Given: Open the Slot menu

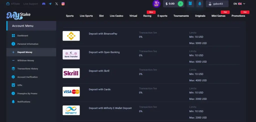Looking at the screenshot, I should pos(101,16).
